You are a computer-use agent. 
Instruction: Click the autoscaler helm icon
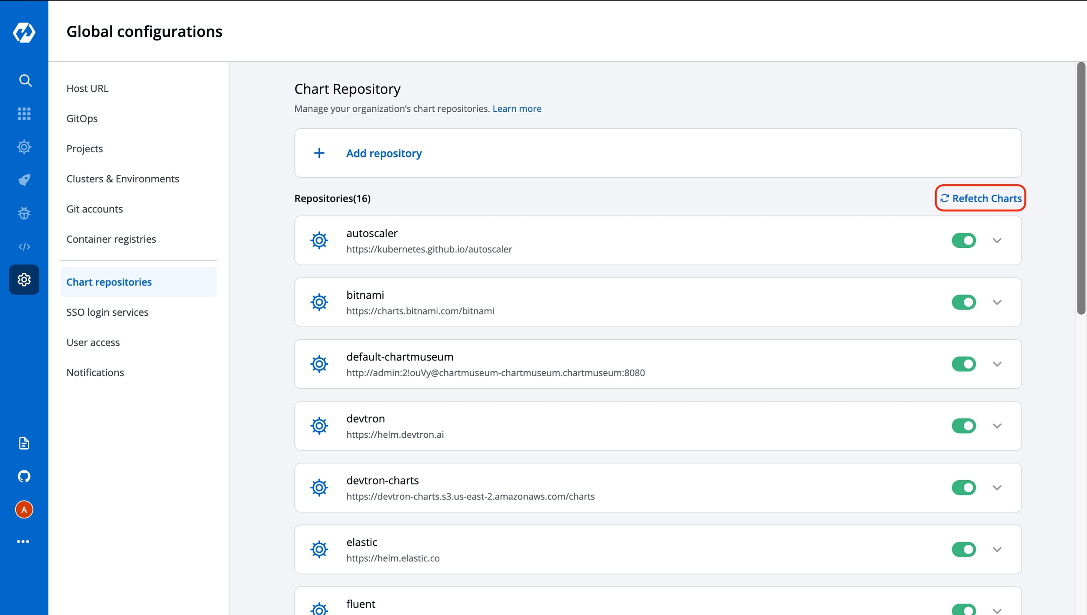click(x=319, y=240)
